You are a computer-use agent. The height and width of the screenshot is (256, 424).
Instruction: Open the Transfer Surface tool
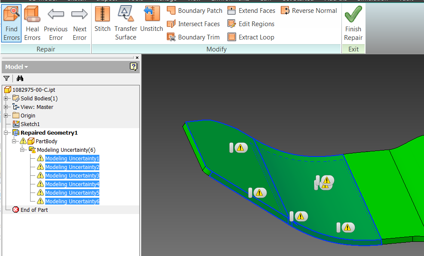tap(126, 24)
